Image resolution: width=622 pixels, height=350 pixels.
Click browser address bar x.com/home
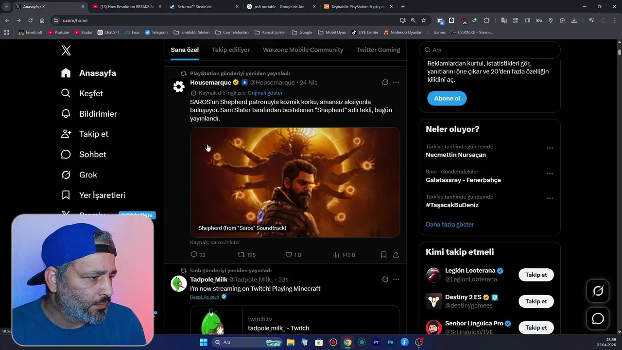click(224, 20)
